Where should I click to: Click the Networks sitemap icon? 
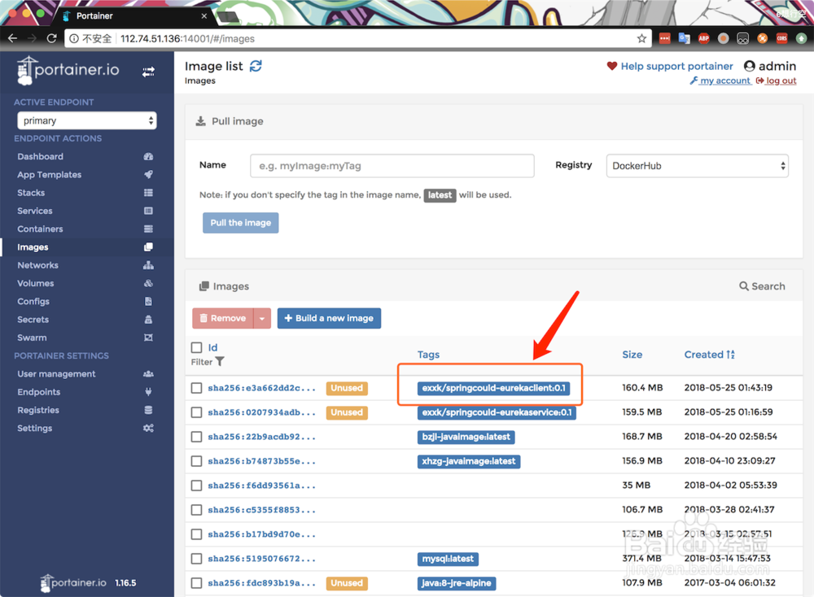[148, 265]
